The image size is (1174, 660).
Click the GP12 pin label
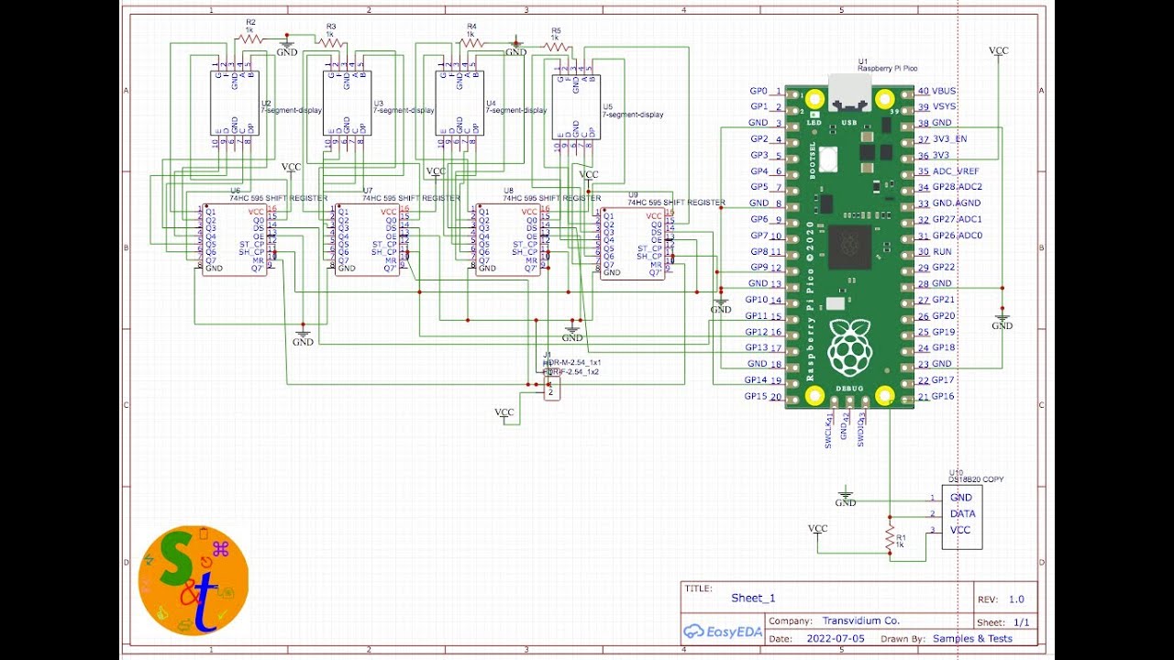(x=757, y=332)
